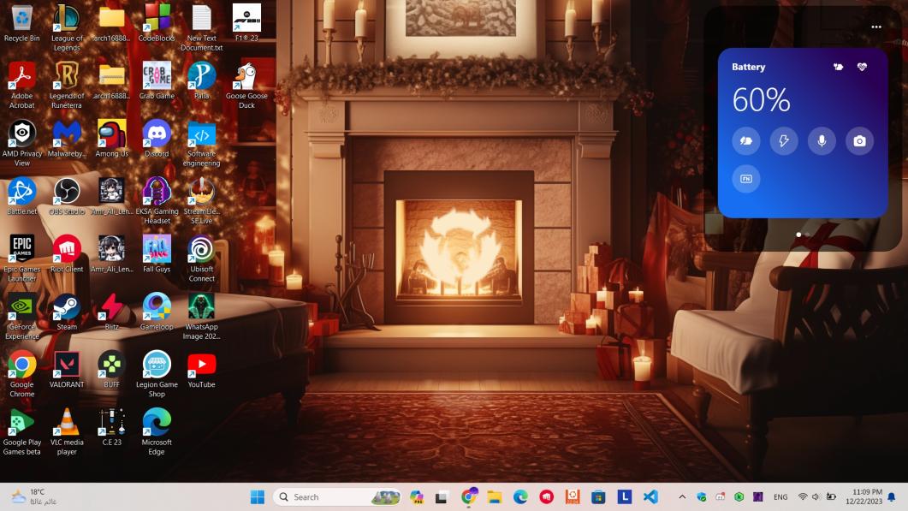908x511 pixels.
Task: Open Ubisoft Connect desktop icon
Action: 202,249
